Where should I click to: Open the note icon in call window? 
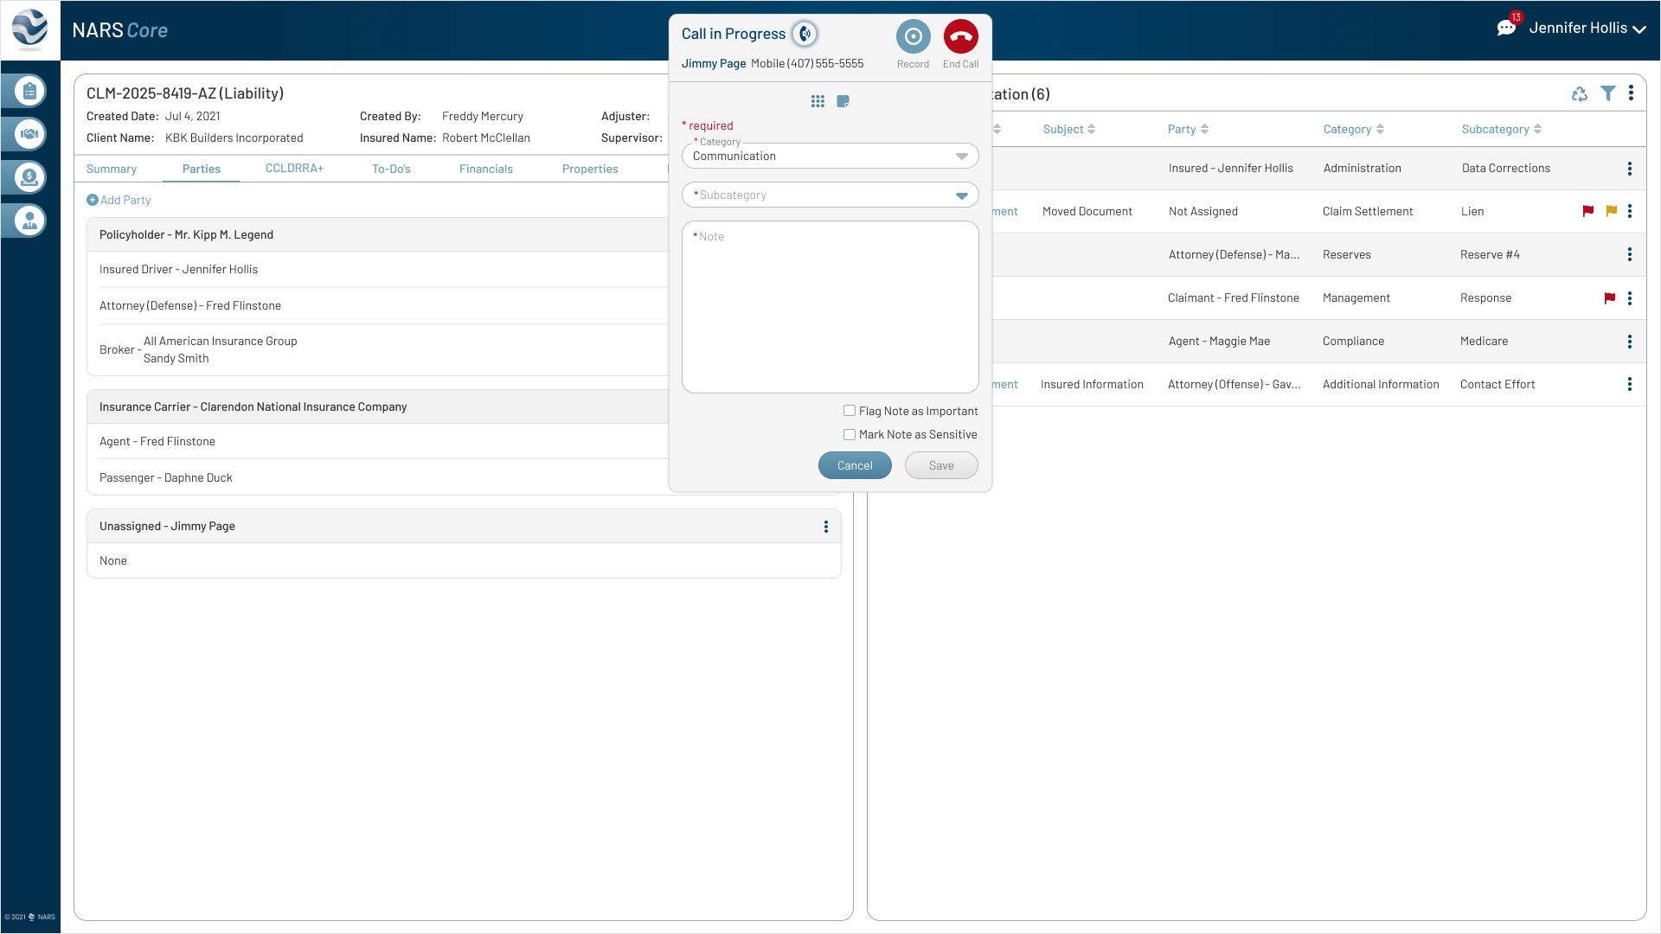pyautogui.click(x=843, y=101)
